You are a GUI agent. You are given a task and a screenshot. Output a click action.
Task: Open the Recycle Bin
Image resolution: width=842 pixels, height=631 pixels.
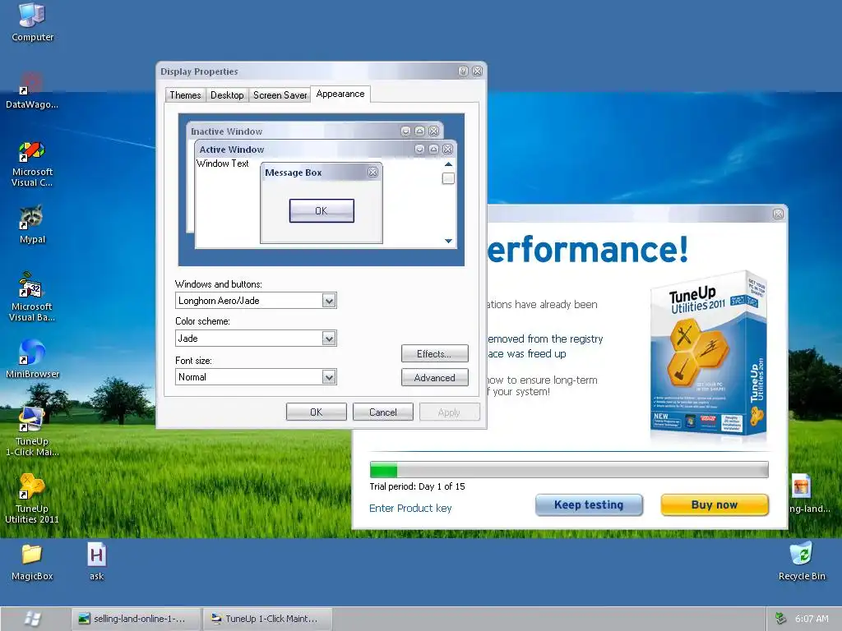coord(802,562)
